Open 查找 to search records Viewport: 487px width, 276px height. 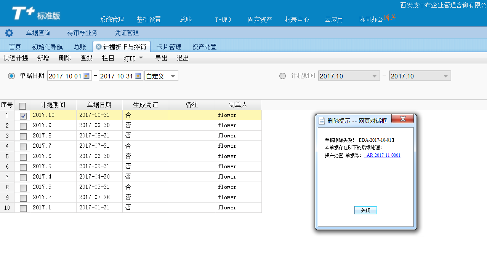86,58
